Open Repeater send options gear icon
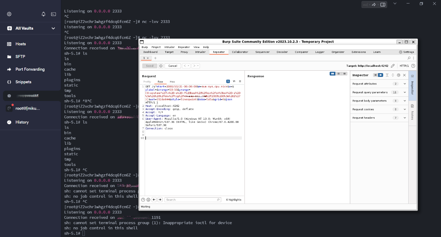 161,66
